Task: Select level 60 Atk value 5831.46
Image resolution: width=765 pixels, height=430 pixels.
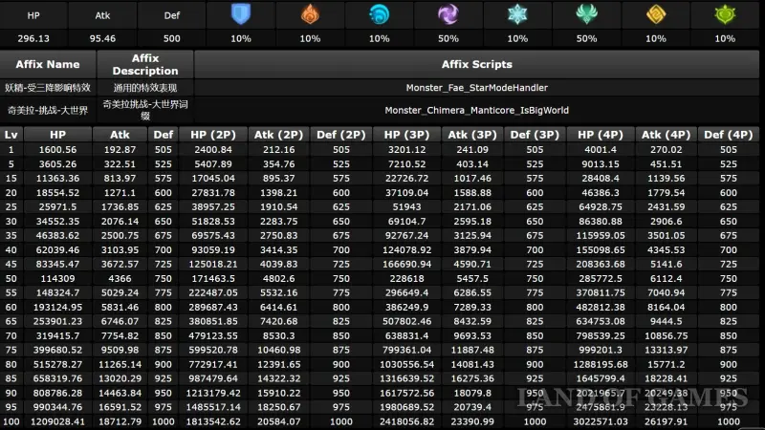Action: pyautogui.click(x=120, y=307)
